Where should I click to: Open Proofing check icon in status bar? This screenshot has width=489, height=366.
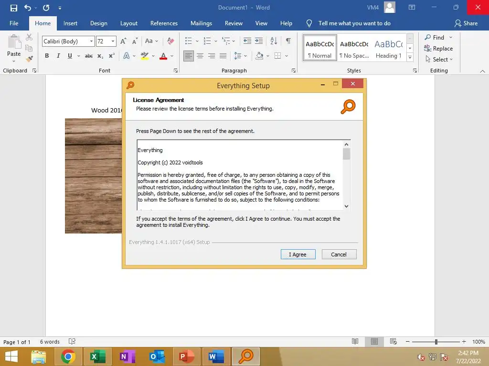point(72,341)
